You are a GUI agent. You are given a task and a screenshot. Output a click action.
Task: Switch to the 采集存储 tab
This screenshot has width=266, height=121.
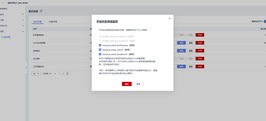[x=53, y=22]
